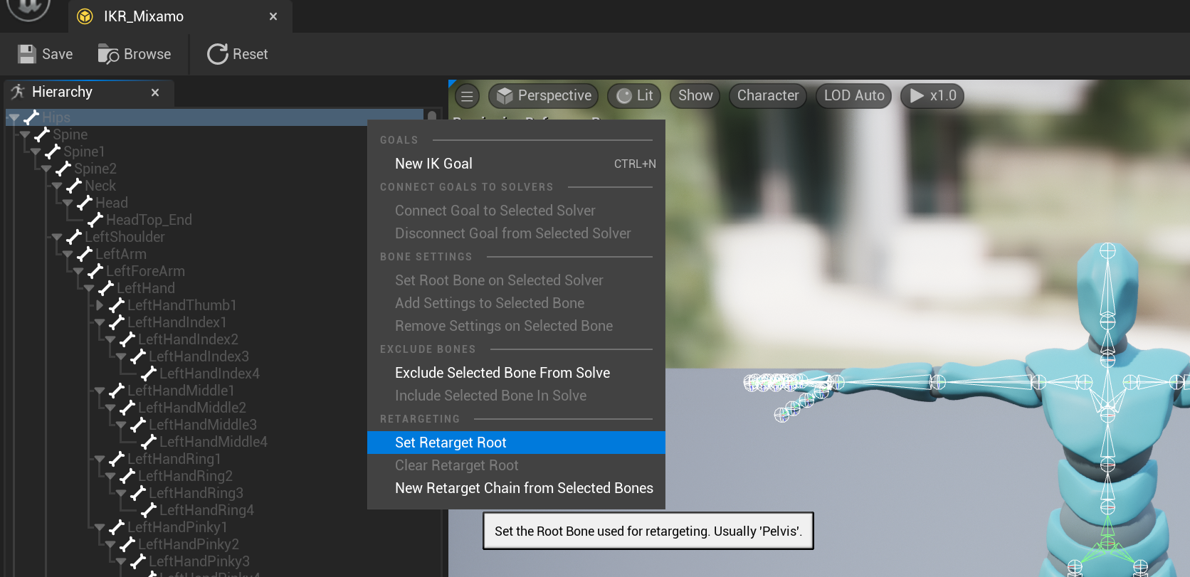Click the bone icon beside Hips
This screenshot has height=577, width=1190.
pyautogui.click(x=31, y=117)
